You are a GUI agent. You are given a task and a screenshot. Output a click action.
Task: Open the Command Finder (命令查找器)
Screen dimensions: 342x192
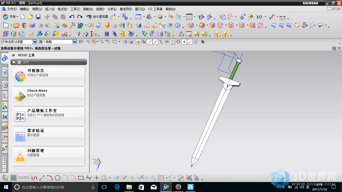pyautogui.click(x=97, y=17)
